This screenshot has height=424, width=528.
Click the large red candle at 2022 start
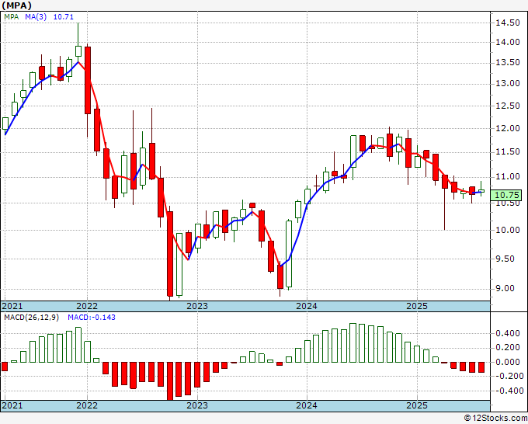[88, 81]
